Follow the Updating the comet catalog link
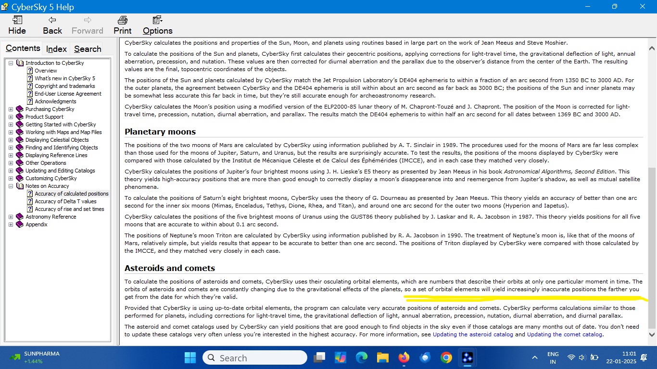Viewport: 657px width, 369px height. tap(565, 334)
